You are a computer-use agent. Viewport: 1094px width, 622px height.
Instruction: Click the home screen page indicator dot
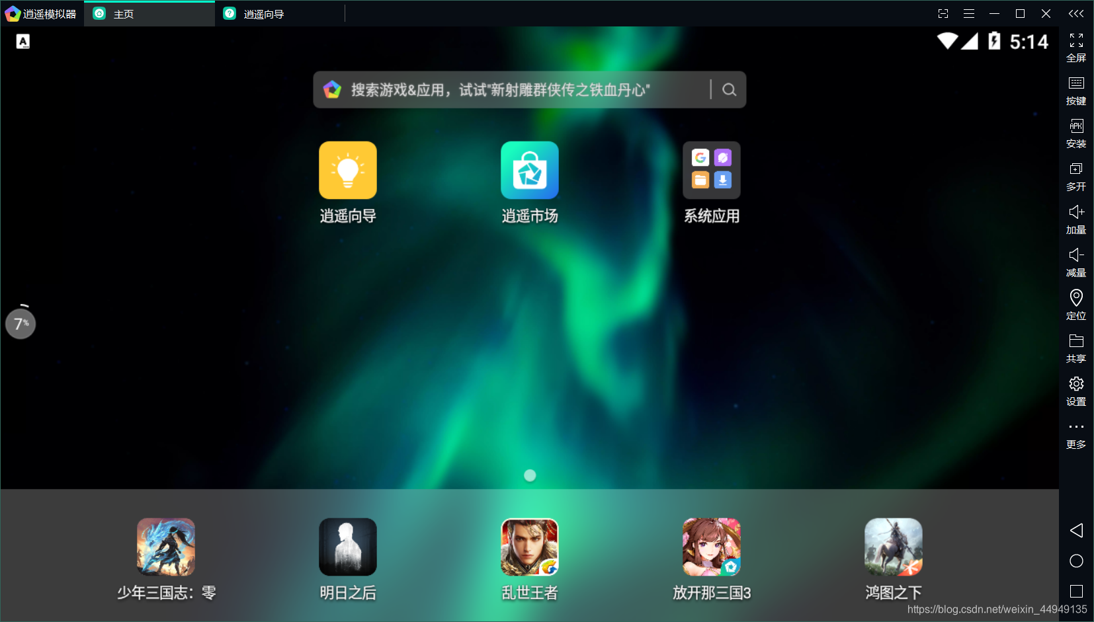530,475
